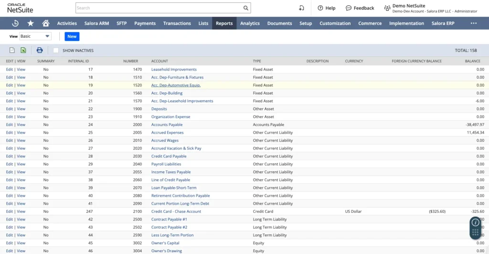Print the list with printer icon
489x254 pixels.
coord(40,50)
